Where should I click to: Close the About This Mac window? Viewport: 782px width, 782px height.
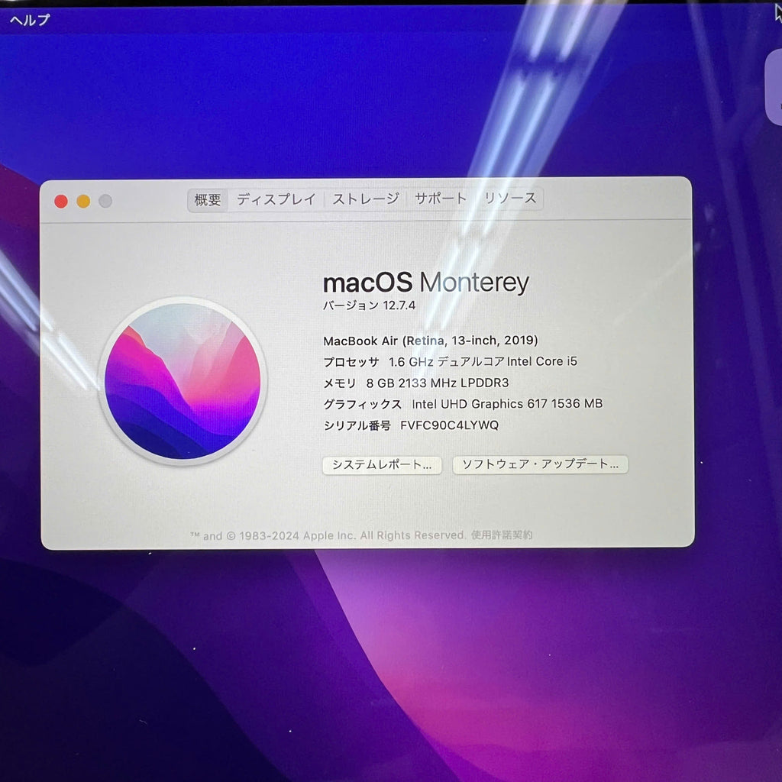(x=61, y=202)
